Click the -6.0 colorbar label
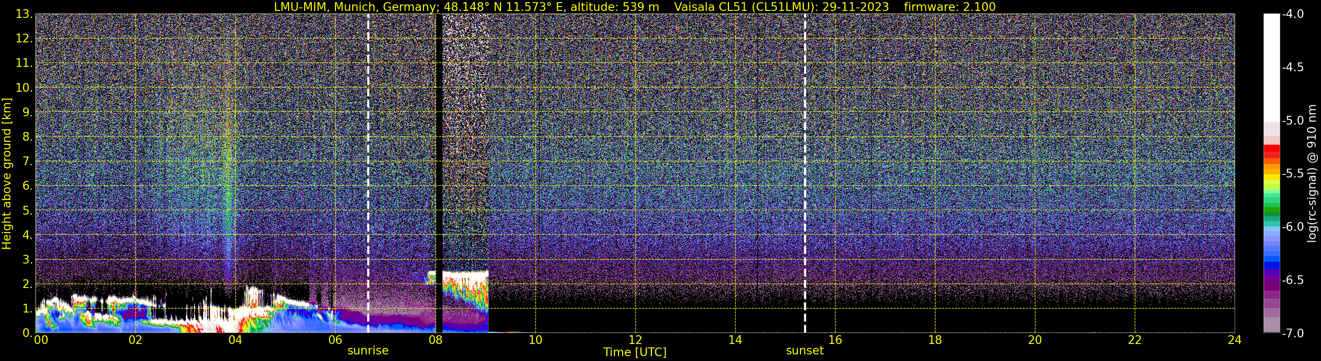Image resolution: width=1321 pixels, height=361 pixels. tap(1292, 227)
